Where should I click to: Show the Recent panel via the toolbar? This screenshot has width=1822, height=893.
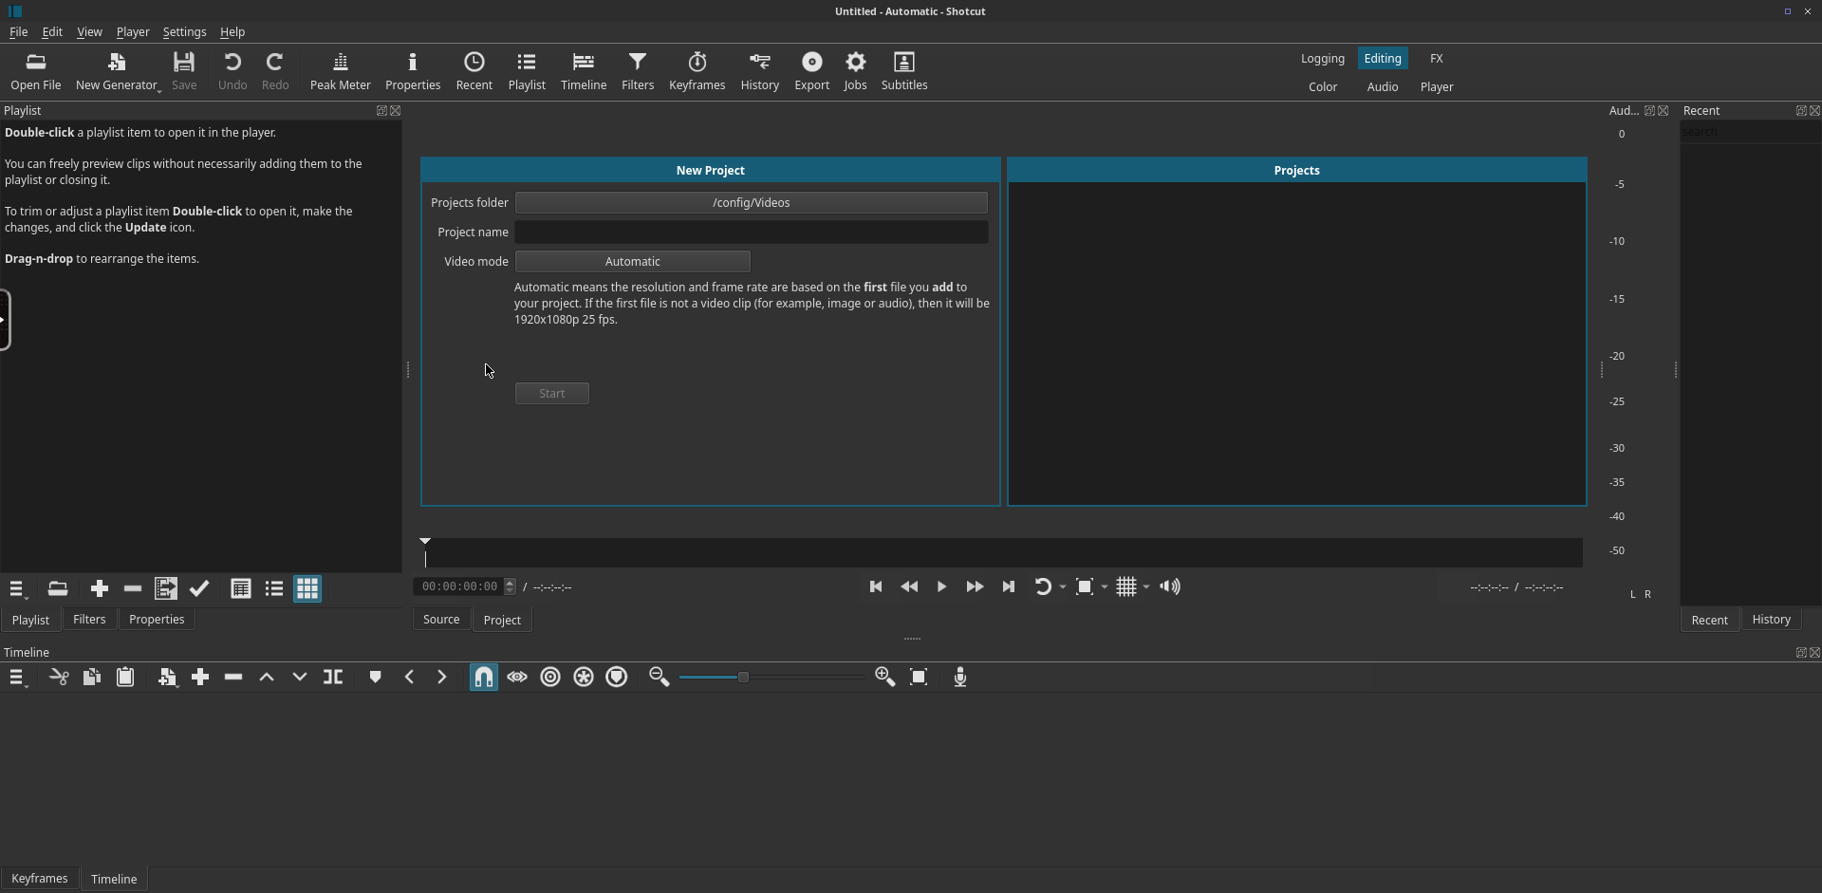click(x=474, y=72)
